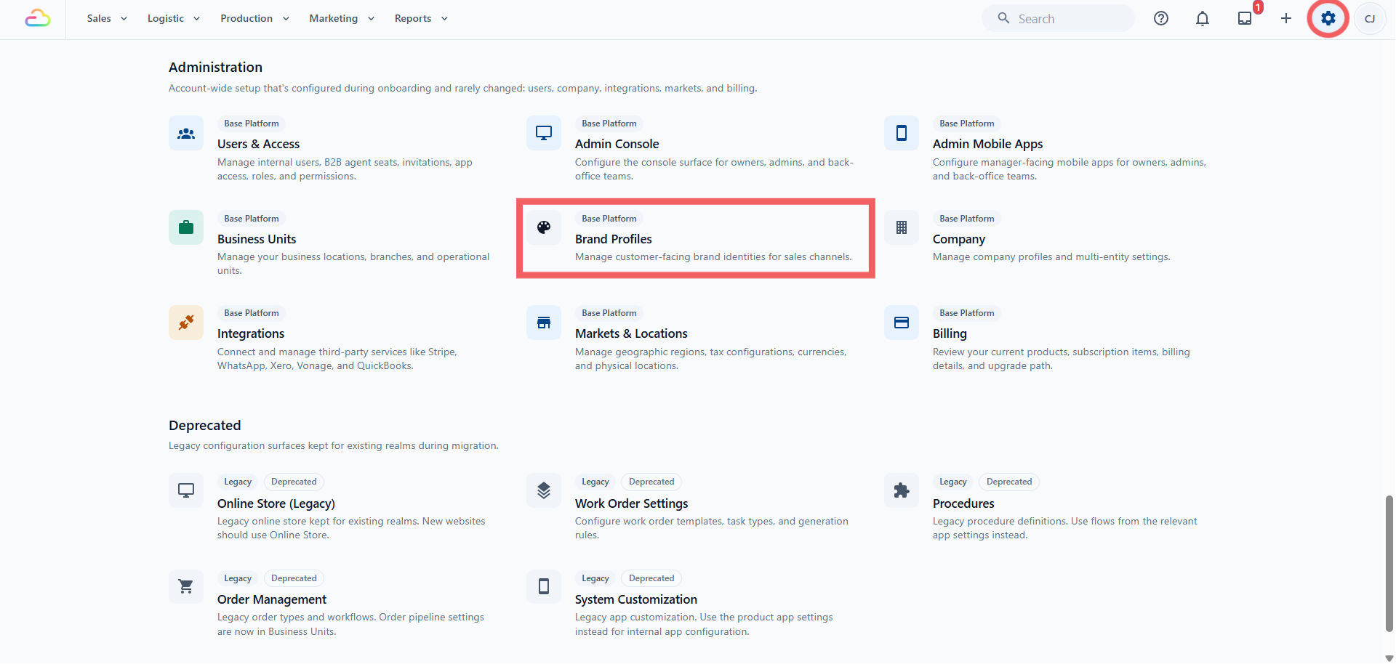Screen dimensions: 1396x664
Task: Open Online Store (Legacy) settings
Action: click(276, 503)
